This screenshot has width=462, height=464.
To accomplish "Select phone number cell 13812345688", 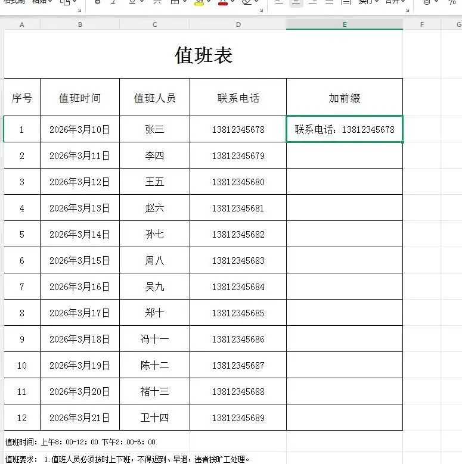I will [x=238, y=391].
